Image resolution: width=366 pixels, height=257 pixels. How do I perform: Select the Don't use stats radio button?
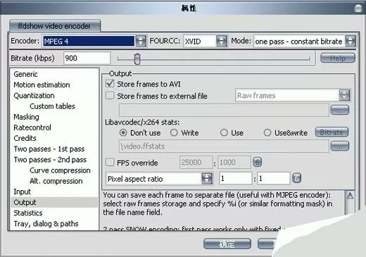click(x=123, y=132)
